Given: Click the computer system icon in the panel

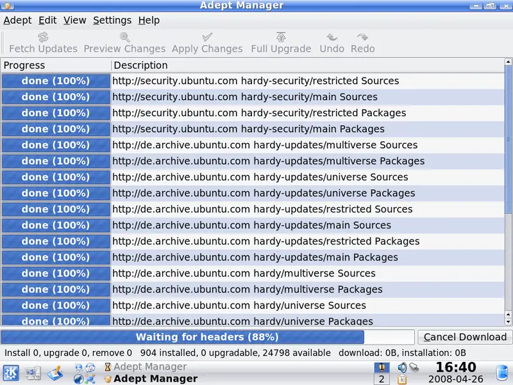Looking at the screenshot, I should 33,373.
